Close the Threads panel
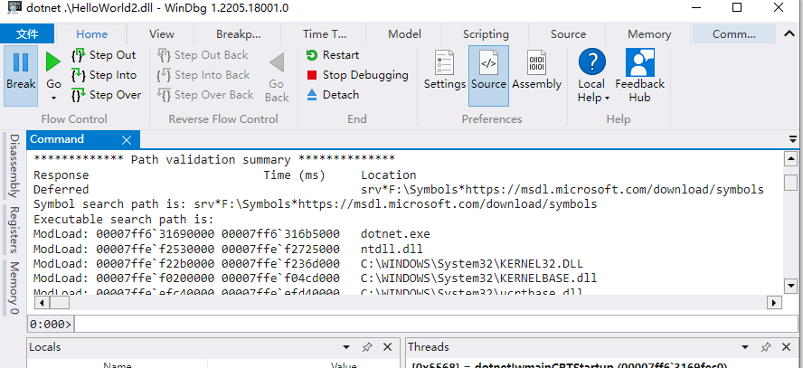 (786, 347)
